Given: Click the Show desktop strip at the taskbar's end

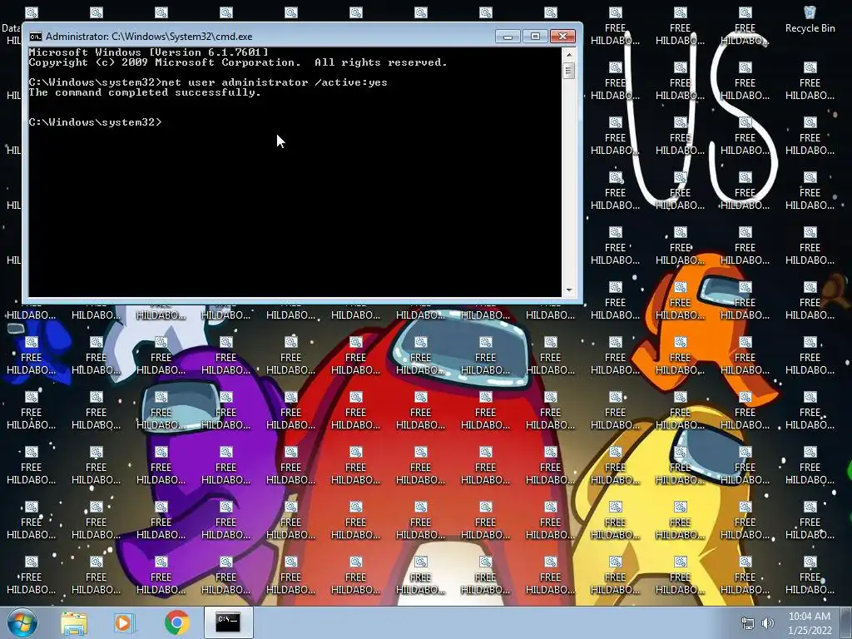Looking at the screenshot, I should 846,622.
